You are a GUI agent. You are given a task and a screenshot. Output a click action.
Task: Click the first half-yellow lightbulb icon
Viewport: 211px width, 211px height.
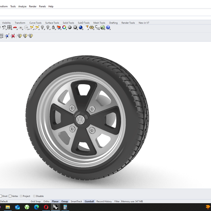click(20, 36)
